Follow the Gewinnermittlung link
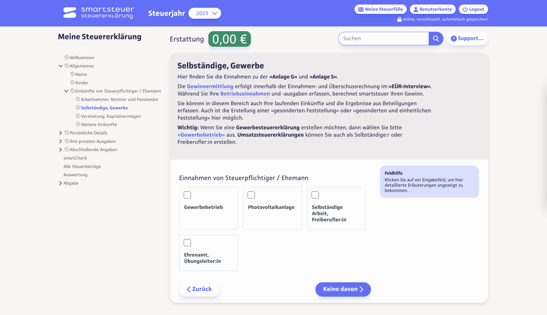The image size is (547, 315). coord(210,86)
